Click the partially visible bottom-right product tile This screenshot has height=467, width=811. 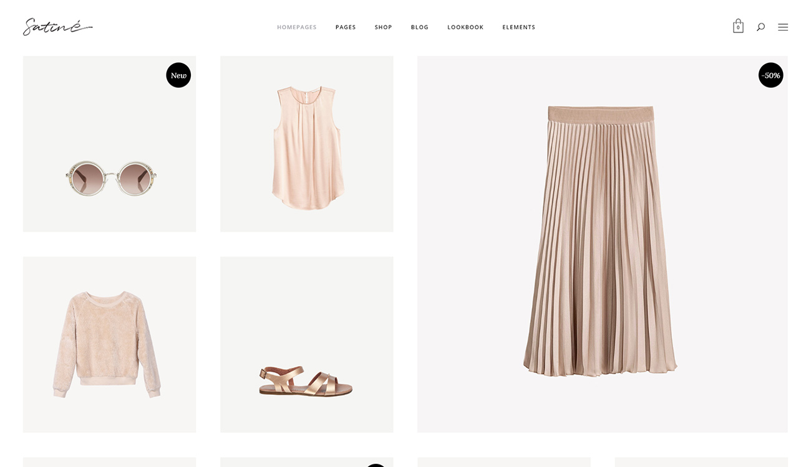pyautogui.click(x=701, y=462)
